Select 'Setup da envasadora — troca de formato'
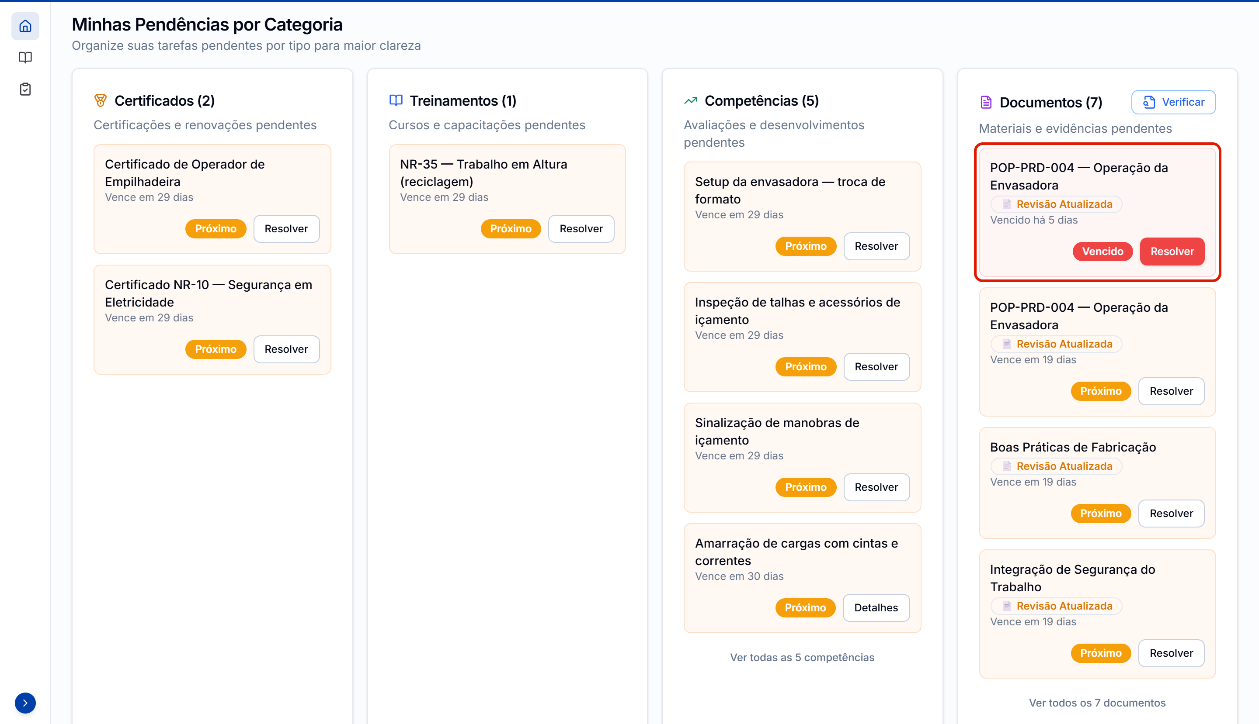 [790, 190]
